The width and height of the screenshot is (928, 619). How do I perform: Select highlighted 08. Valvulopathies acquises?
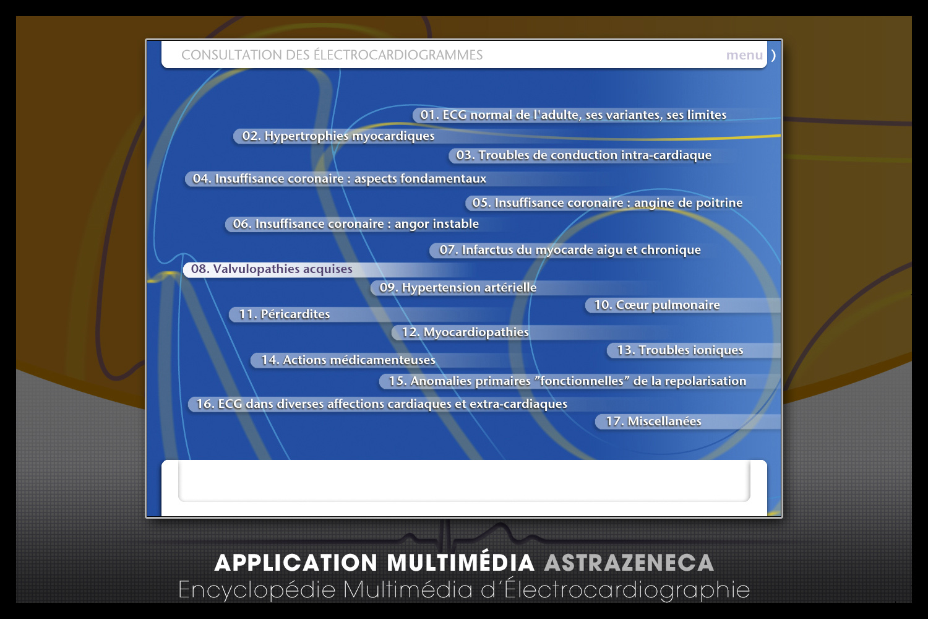[272, 269]
